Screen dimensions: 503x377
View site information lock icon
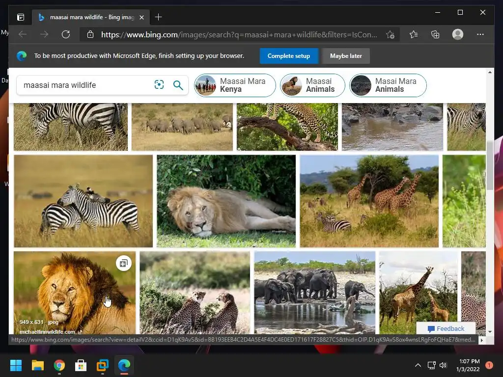[x=90, y=34]
